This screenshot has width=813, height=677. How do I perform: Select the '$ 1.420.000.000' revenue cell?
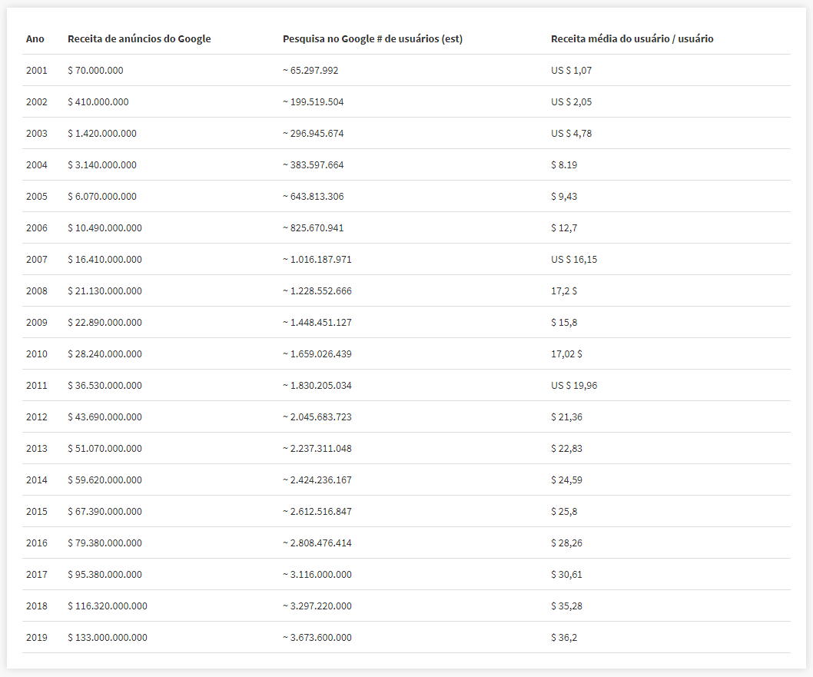point(102,134)
